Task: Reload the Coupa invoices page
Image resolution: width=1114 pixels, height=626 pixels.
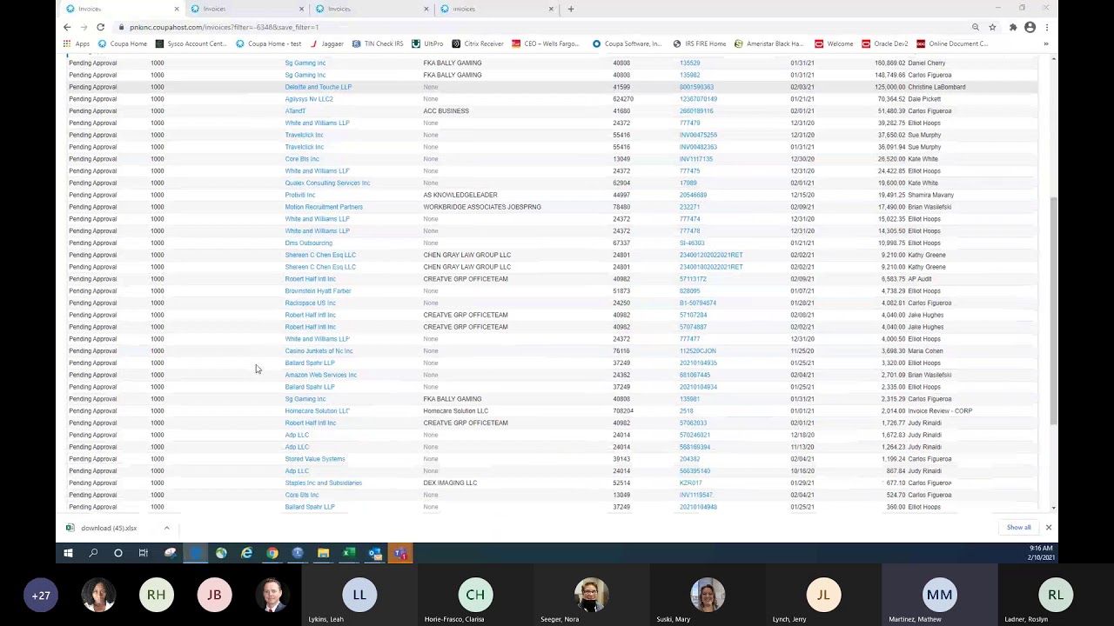Action: point(100,27)
